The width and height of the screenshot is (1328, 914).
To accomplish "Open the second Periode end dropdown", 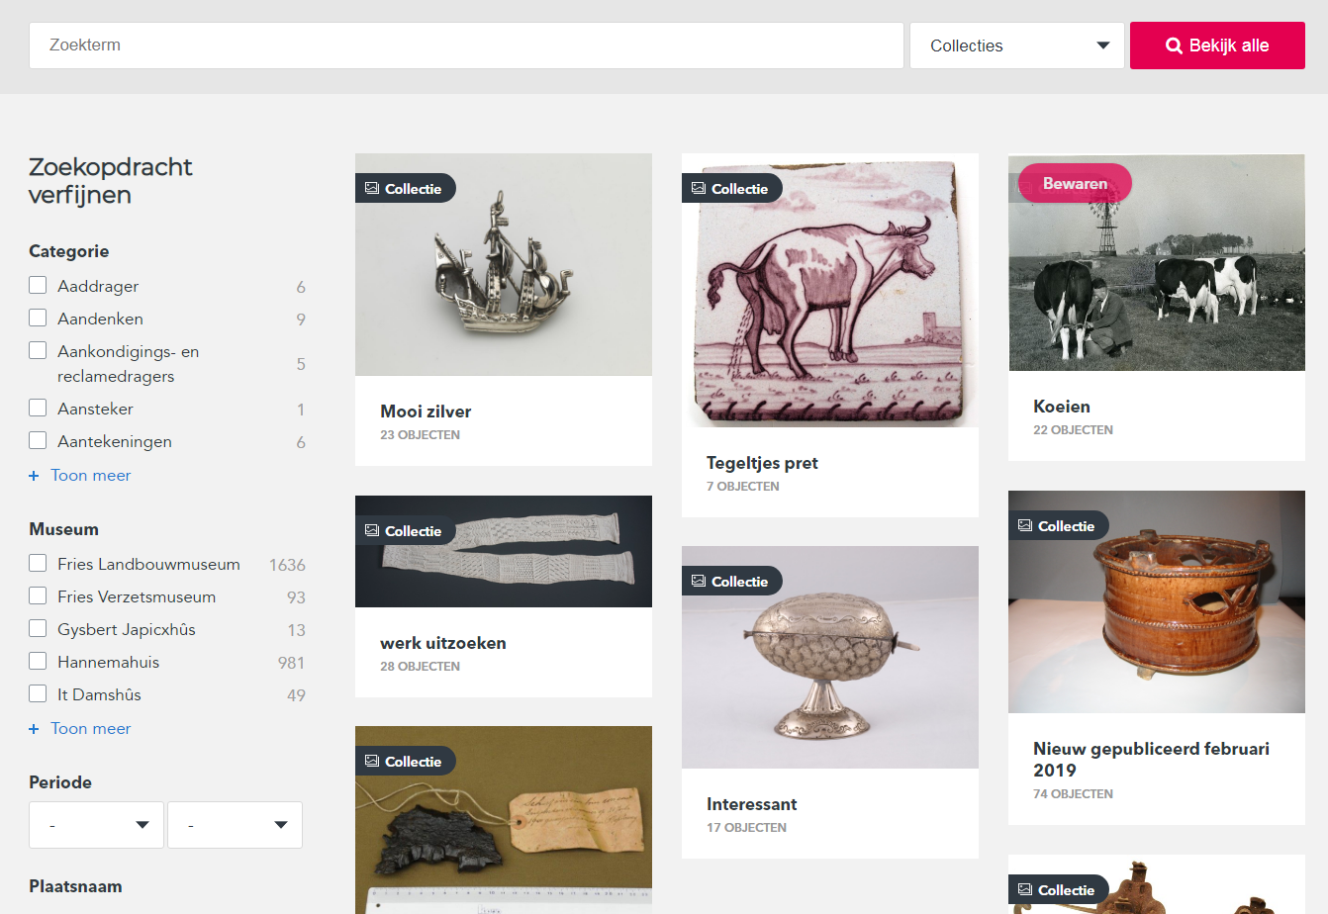I will click(235, 825).
